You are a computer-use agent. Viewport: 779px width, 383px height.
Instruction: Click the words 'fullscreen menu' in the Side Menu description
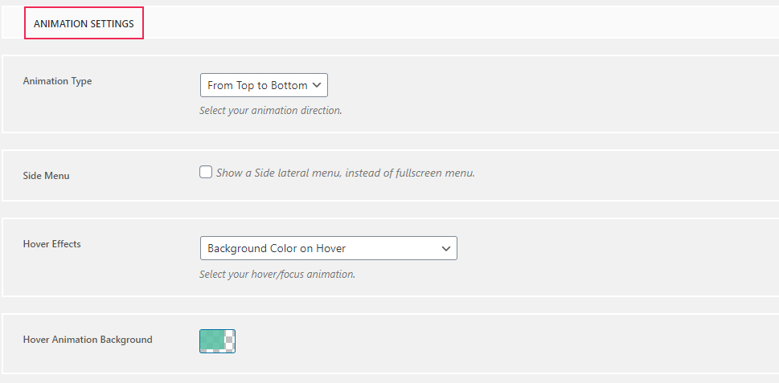pos(435,173)
